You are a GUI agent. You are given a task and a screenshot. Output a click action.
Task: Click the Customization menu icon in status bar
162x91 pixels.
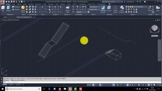(160, 85)
